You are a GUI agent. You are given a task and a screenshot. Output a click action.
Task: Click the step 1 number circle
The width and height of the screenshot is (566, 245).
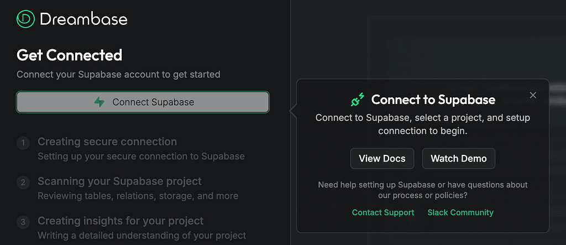tap(23, 143)
